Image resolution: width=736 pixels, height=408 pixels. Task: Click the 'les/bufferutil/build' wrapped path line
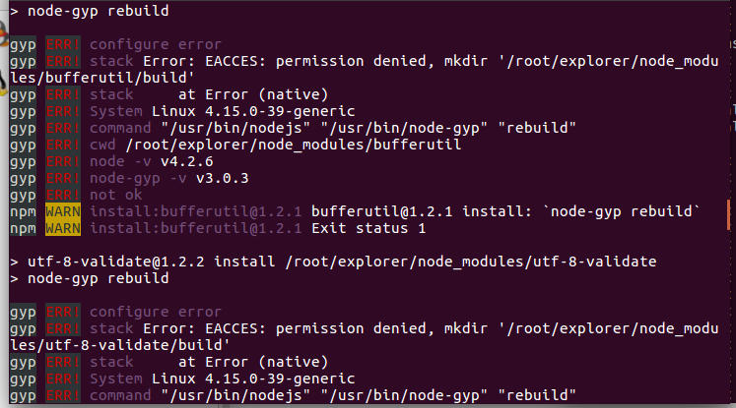(101, 78)
